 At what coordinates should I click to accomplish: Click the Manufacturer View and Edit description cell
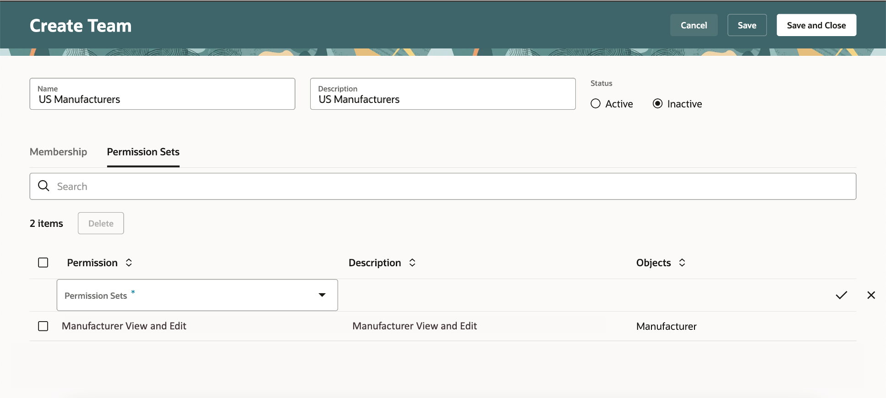click(415, 326)
